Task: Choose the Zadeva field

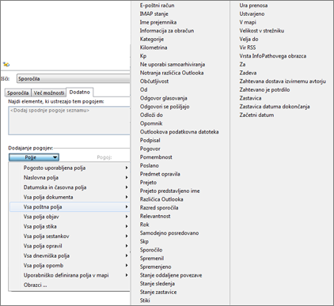Action: [248, 73]
